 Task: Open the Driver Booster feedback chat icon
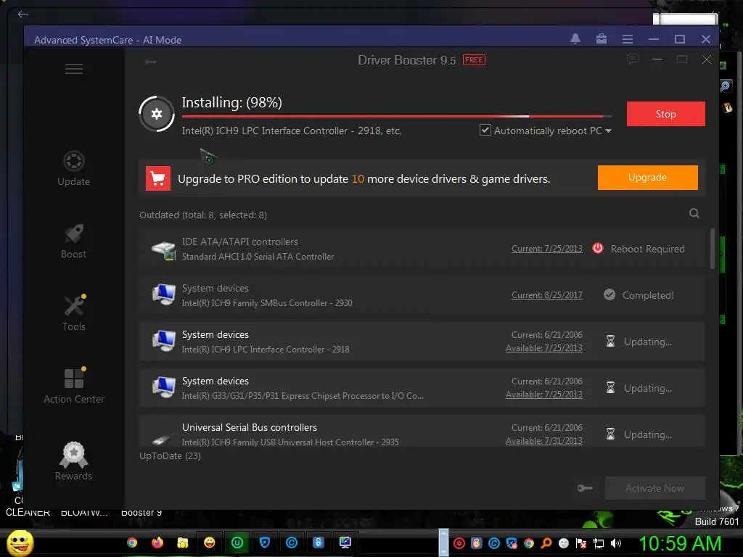coord(633,59)
